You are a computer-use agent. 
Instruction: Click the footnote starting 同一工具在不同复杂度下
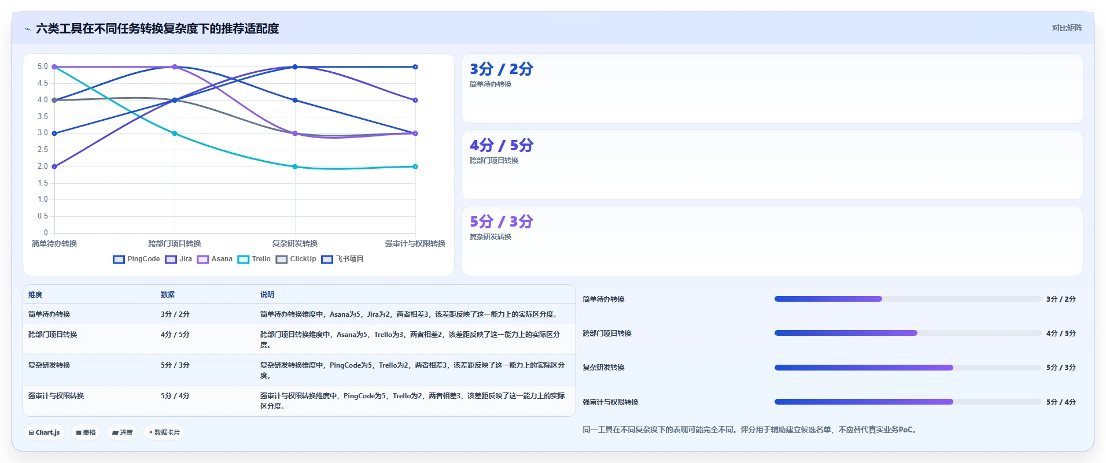[x=750, y=429]
